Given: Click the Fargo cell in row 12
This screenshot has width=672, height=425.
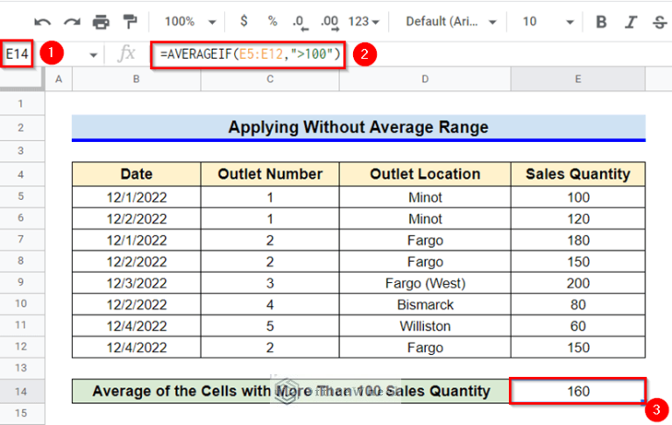Looking at the screenshot, I should (425, 347).
